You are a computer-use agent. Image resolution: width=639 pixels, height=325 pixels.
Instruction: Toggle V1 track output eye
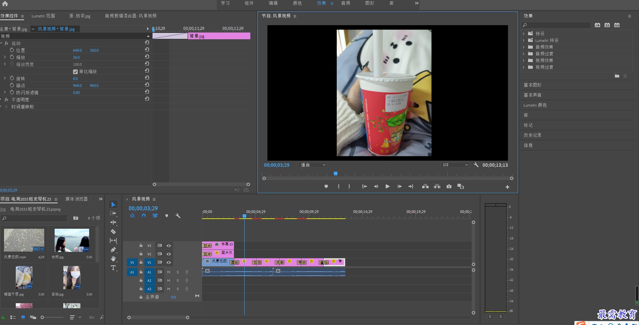click(169, 262)
